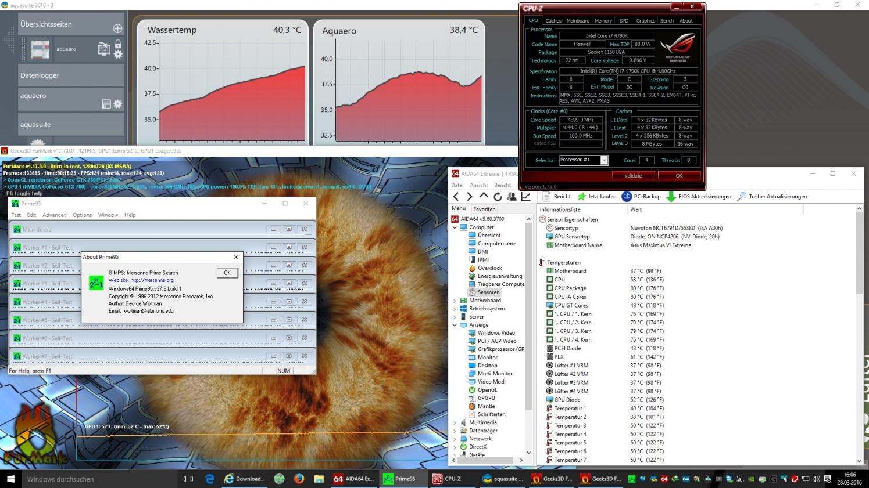Open Prime95 Window menu
Image resolution: width=869 pixels, height=488 pixels.
[x=108, y=215]
